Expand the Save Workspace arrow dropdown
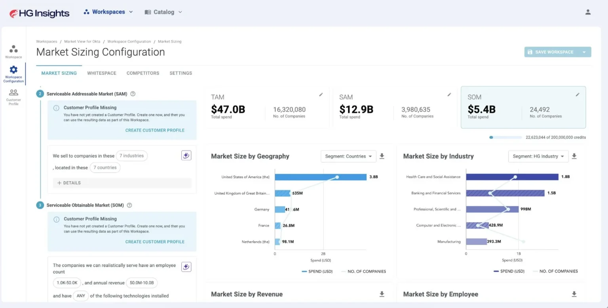The width and height of the screenshot is (608, 308). click(x=584, y=52)
